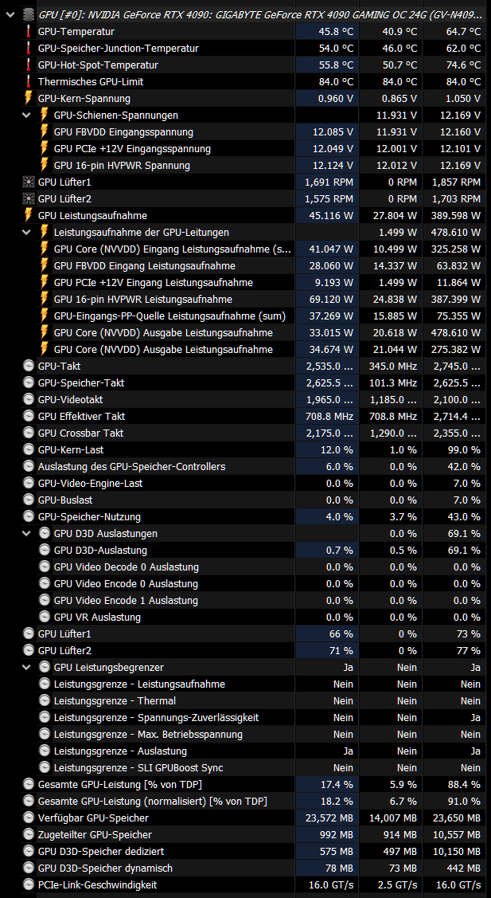Click clock icon beside GPU-Videotakt

(28, 399)
